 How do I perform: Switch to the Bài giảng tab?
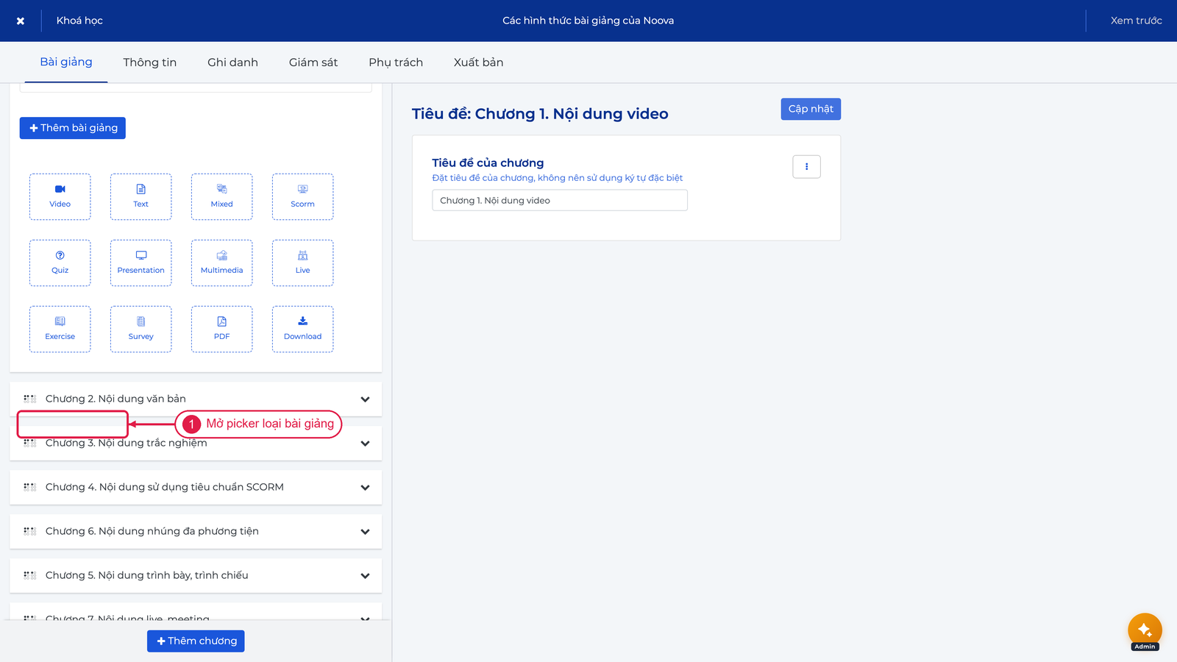(x=66, y=63)
